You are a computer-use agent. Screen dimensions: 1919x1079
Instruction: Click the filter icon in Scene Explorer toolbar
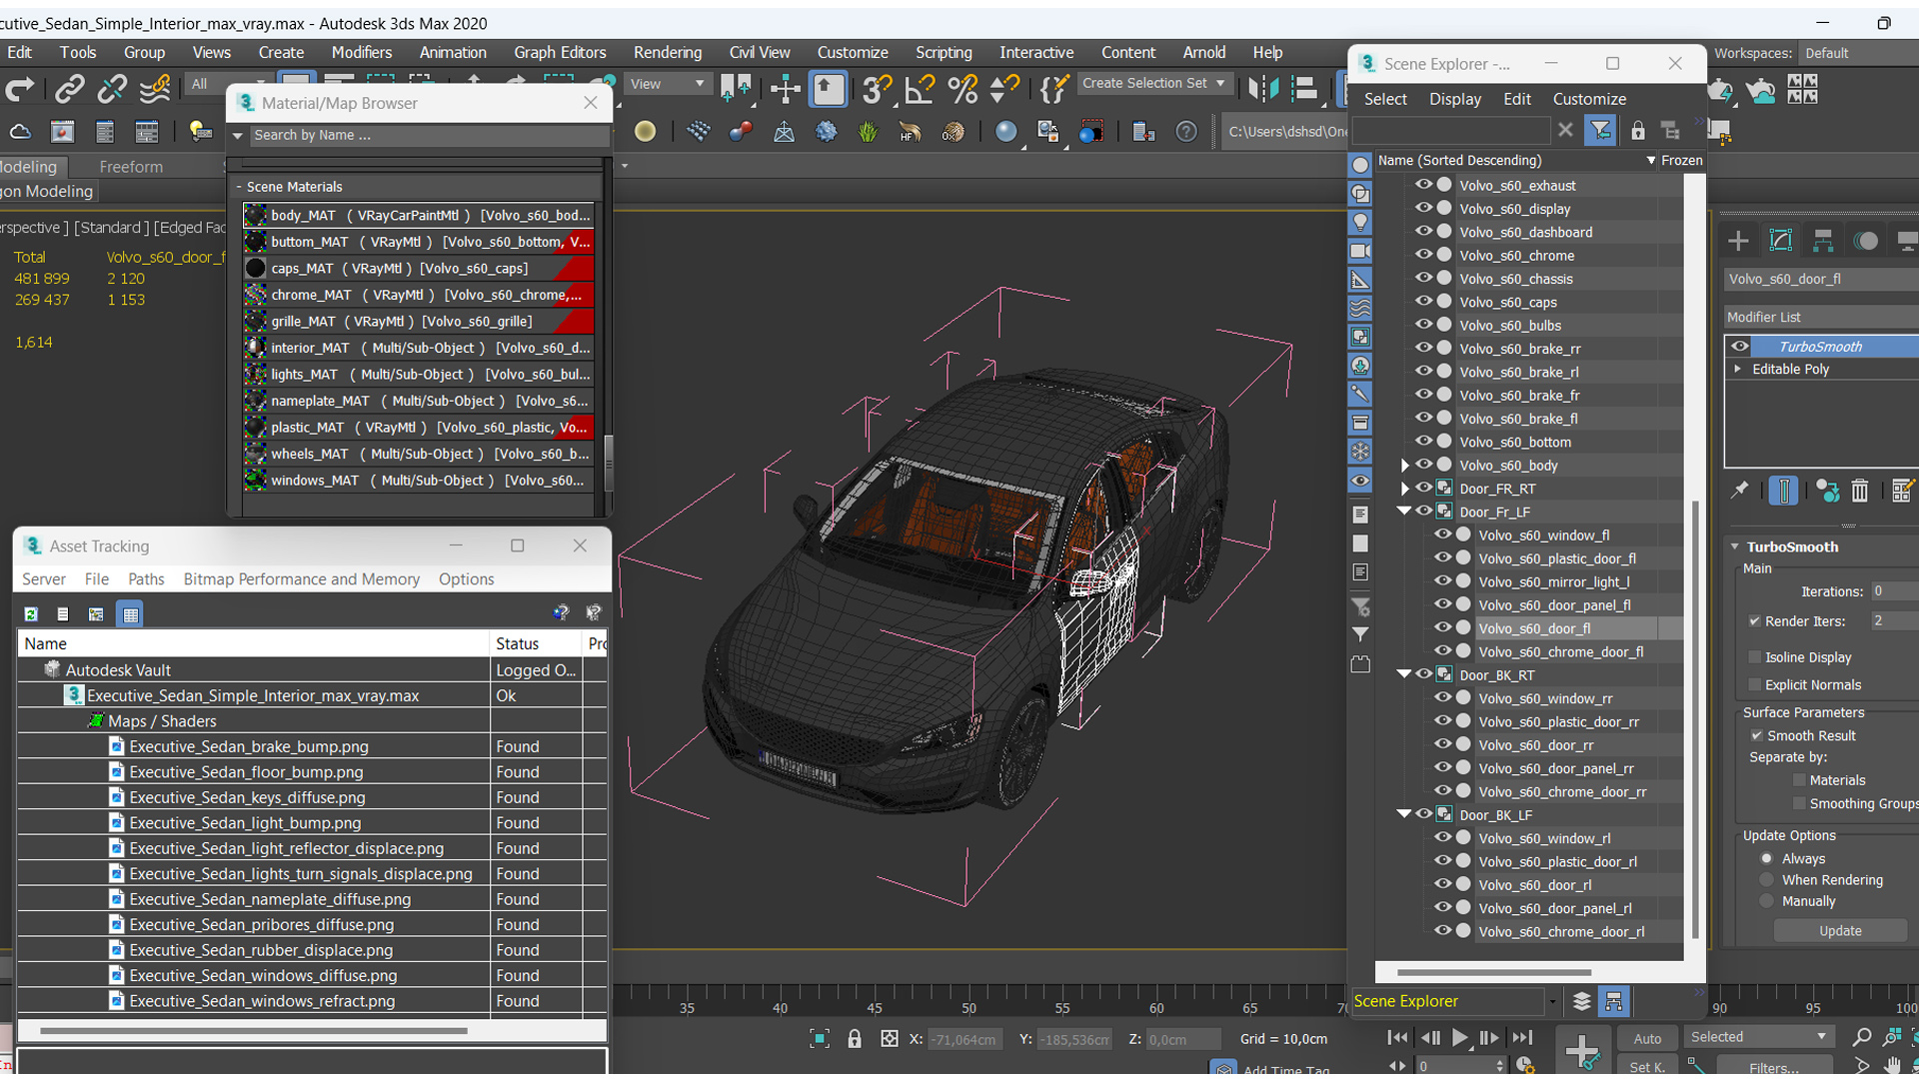[1600, 130]
